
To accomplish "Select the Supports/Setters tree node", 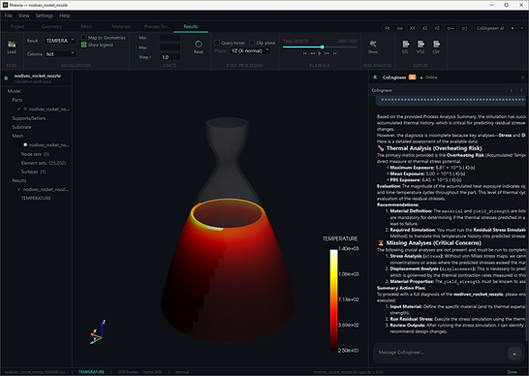I will pyautogui.click(x=29, y=118).
